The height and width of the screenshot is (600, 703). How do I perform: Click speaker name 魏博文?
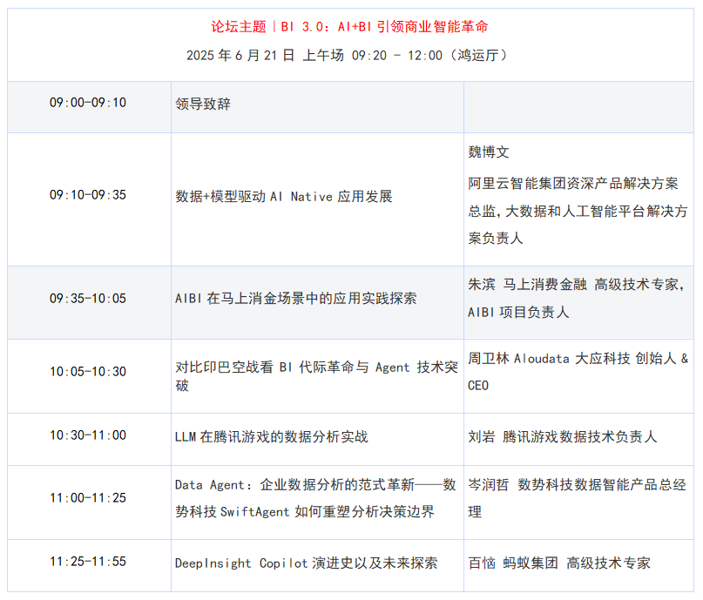coord(489,152)
